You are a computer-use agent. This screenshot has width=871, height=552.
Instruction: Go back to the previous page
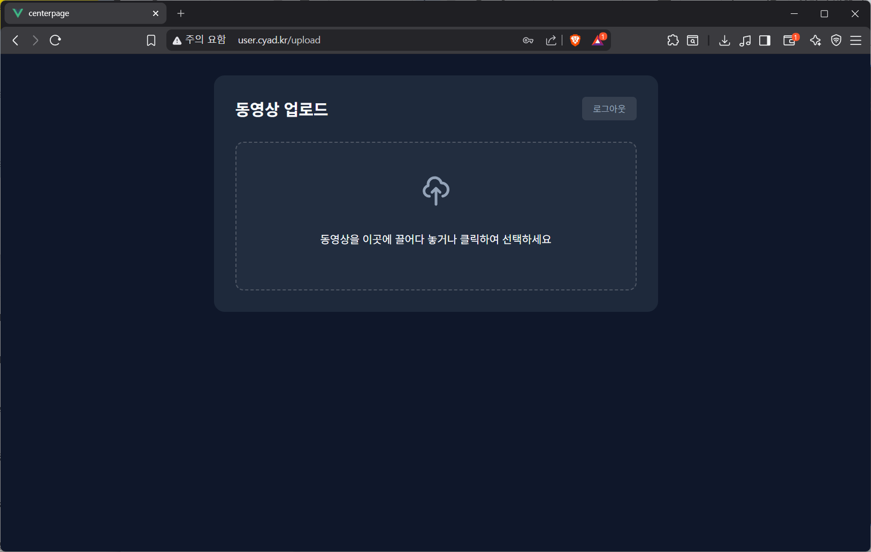pos(16,40)
